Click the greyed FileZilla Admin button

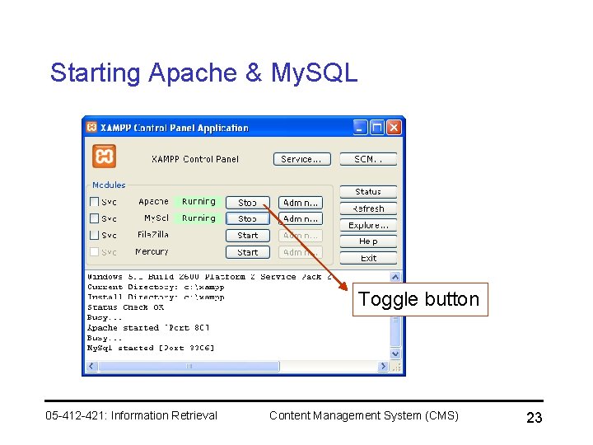pyautogui.click(x=301, y=236)
